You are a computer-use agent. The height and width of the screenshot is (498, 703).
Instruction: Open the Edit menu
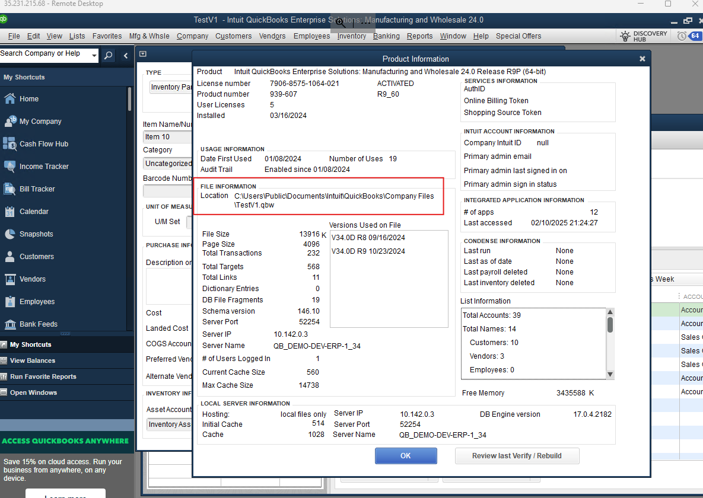pos(33,36)
